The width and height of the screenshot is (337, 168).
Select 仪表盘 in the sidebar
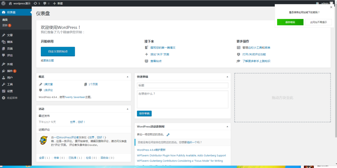16,12
